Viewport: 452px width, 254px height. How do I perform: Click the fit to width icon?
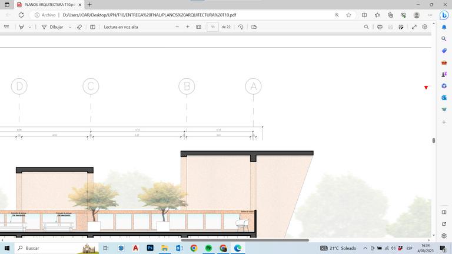[198, 27]
